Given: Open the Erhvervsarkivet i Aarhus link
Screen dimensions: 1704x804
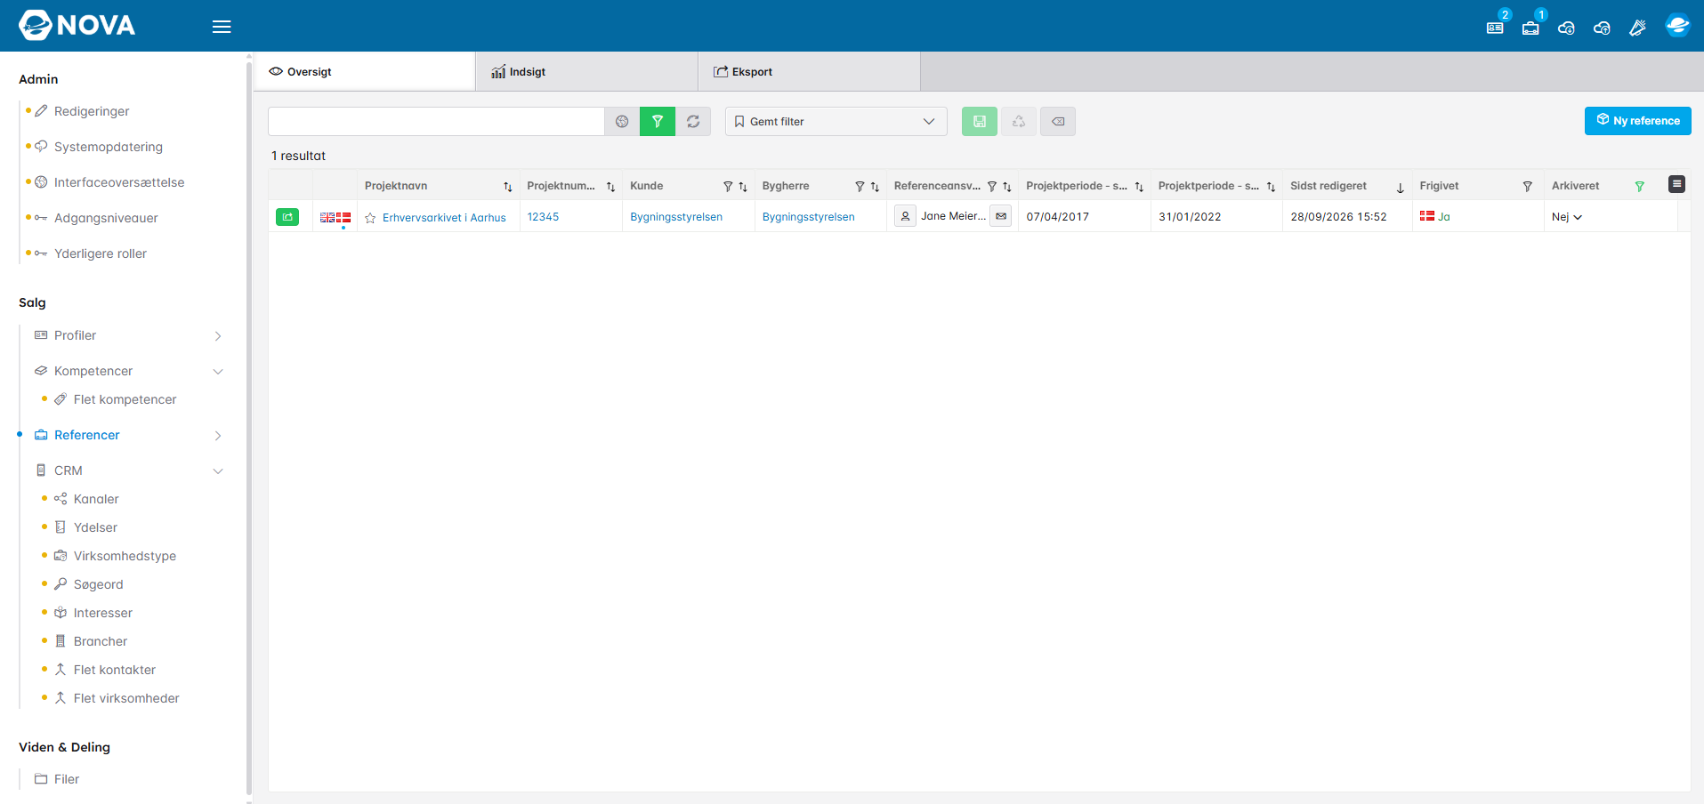Looking at the screenshot, I should 444,218.
